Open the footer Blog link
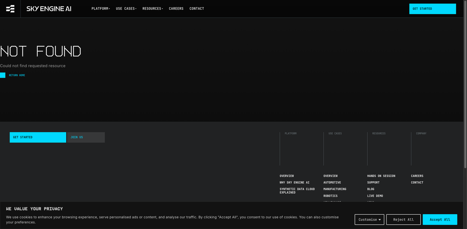The width and height of the screenshot is (467, 229). (371, 189)
